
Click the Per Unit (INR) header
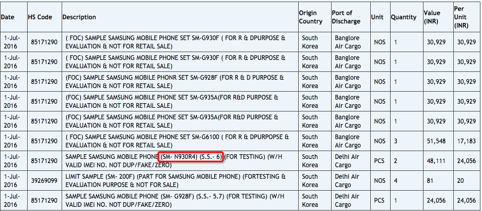tap(461, 17)
